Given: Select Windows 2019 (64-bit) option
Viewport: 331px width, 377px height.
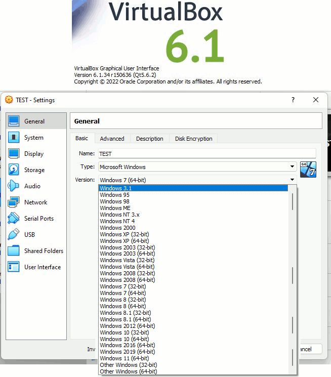Looking at the screenshot, I should [x=193, y=352].
